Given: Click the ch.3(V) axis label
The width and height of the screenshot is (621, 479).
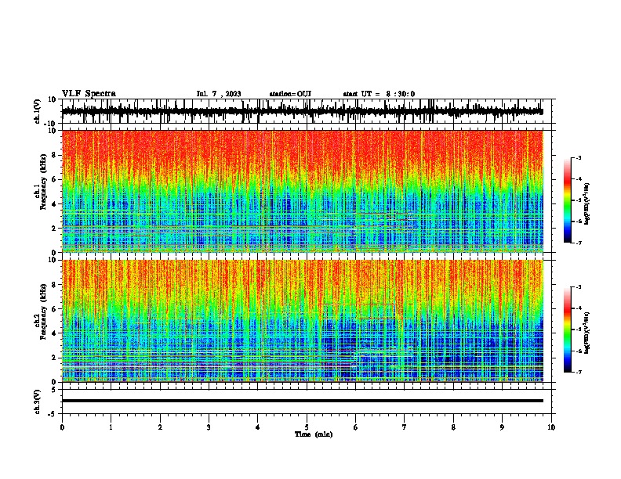Looking at the screenshot, I should (x=38, y=402).
